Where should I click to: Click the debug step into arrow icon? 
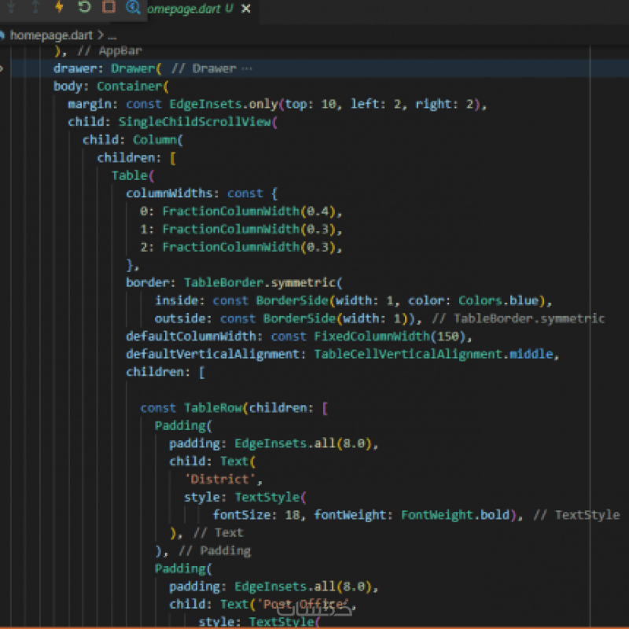click(13, 8)
